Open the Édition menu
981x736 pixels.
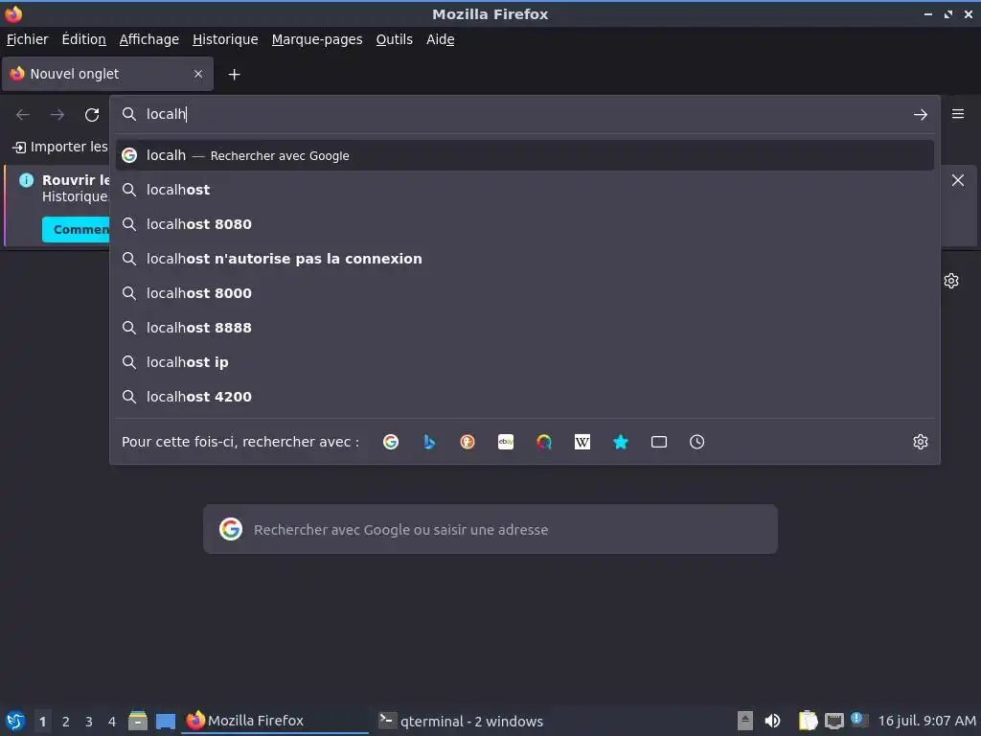(84, 39)
